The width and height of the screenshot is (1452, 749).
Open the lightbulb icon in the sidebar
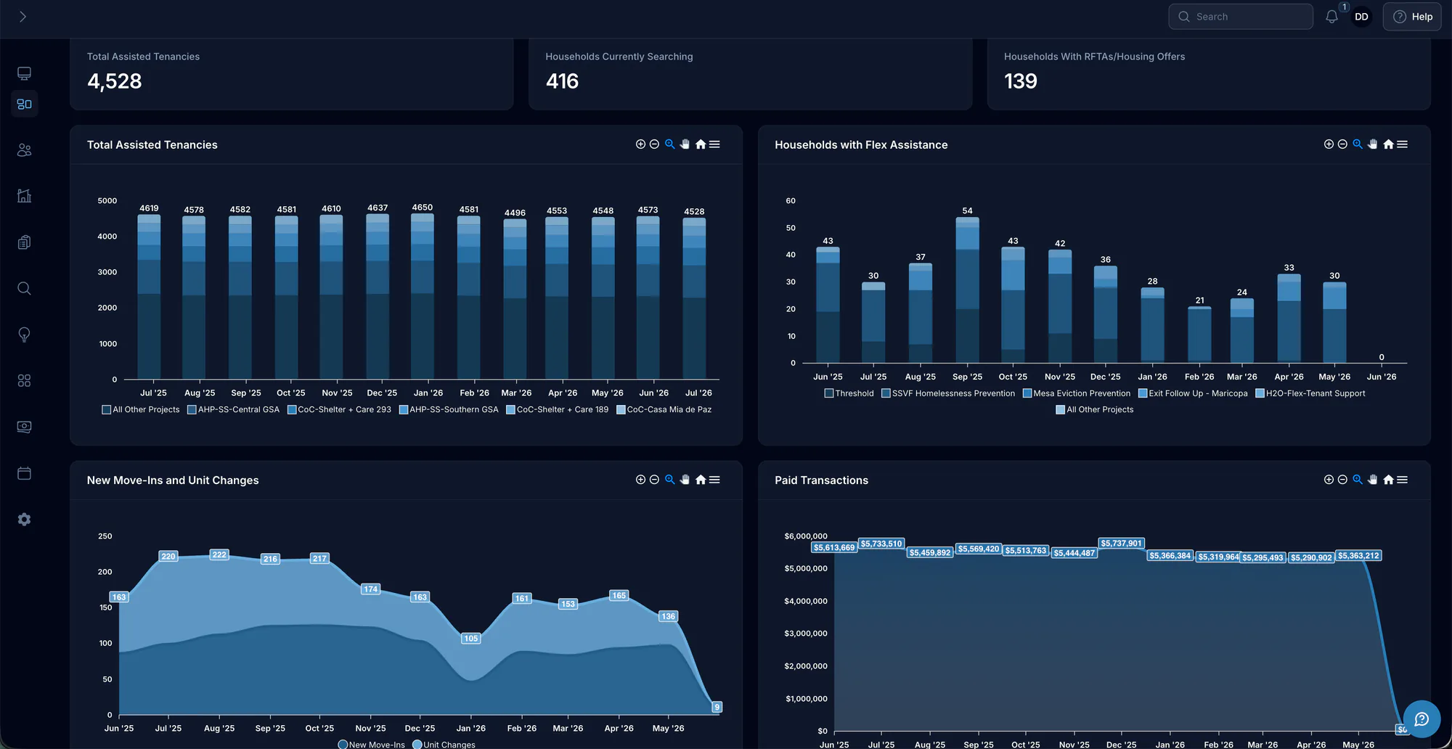pos(24,335)
